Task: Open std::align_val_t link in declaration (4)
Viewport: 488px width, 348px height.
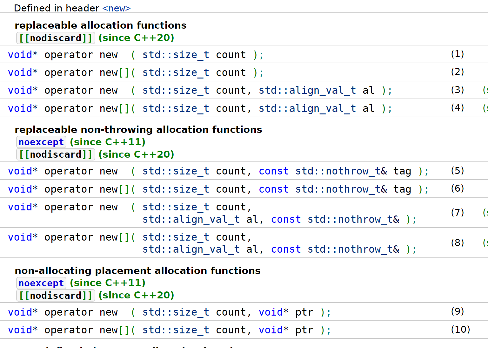Action: pyautogui.click(x=307, y=108)
